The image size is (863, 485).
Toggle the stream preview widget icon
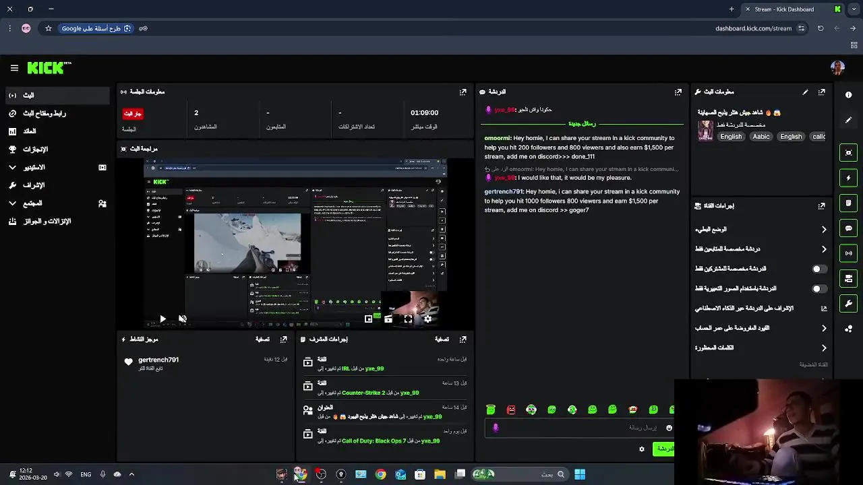coord(849,152)
